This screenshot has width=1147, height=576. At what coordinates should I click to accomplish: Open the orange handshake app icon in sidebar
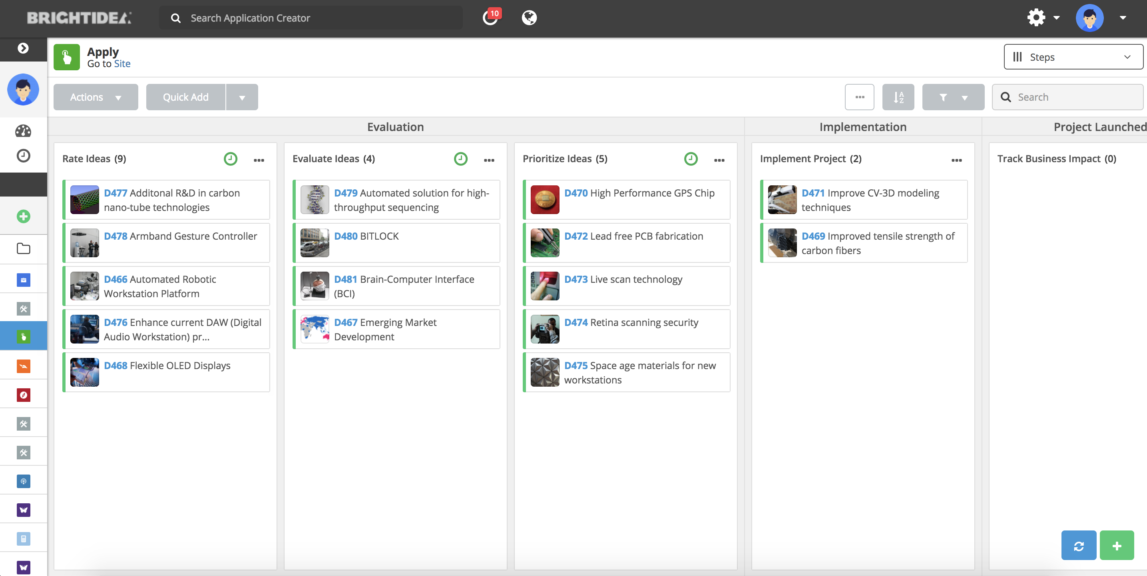coord(23,366)
